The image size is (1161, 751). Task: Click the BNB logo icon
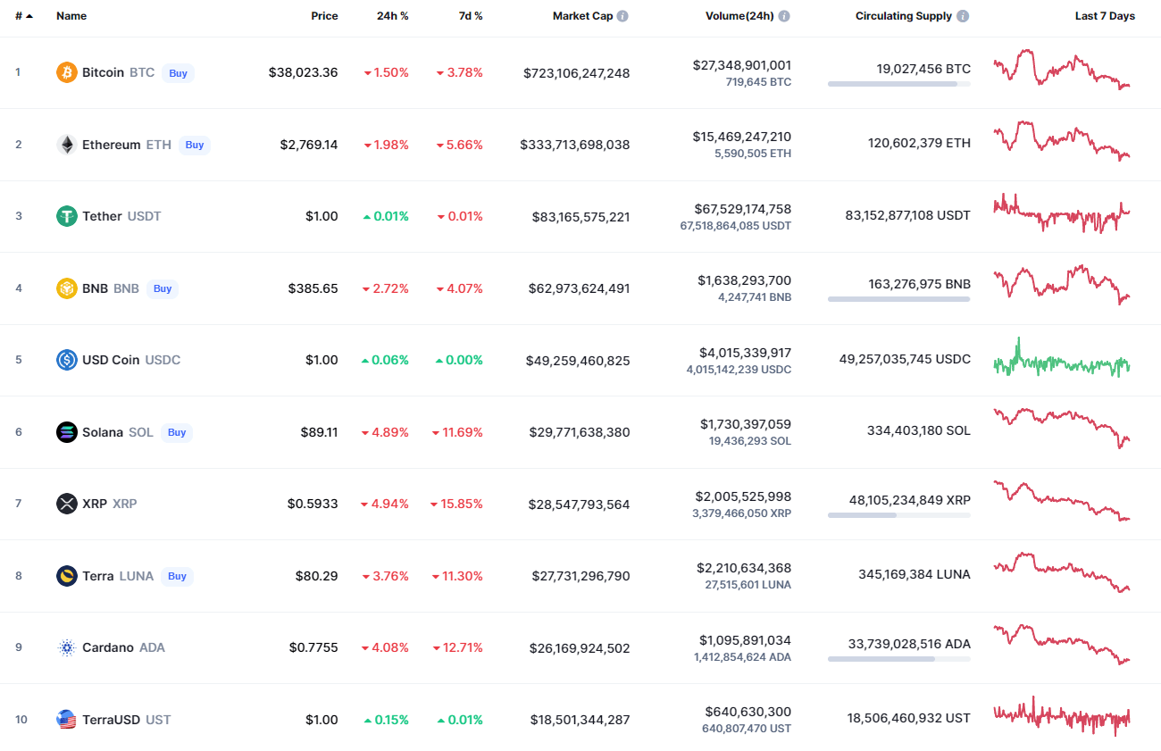pos(67,288)
